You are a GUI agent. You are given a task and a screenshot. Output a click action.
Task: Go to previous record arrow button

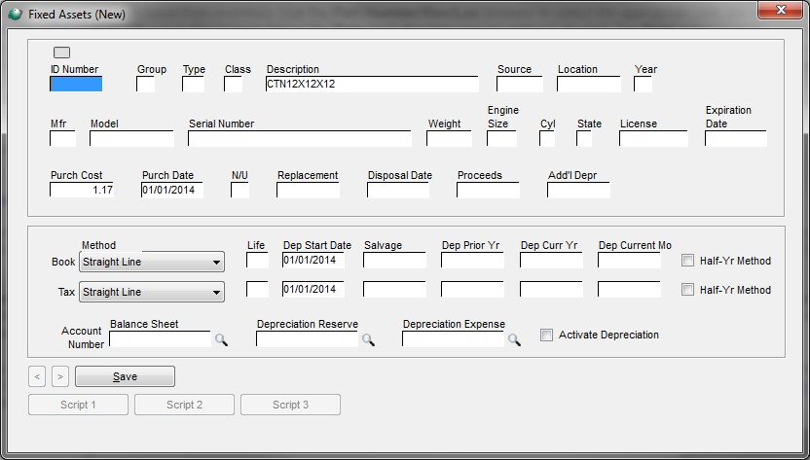pos(37,376)
